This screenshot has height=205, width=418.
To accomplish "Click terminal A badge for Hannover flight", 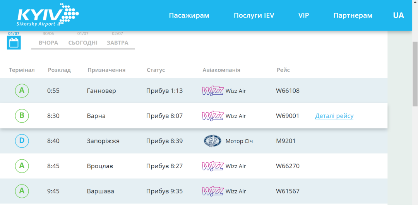I will [x=22, y=91].
